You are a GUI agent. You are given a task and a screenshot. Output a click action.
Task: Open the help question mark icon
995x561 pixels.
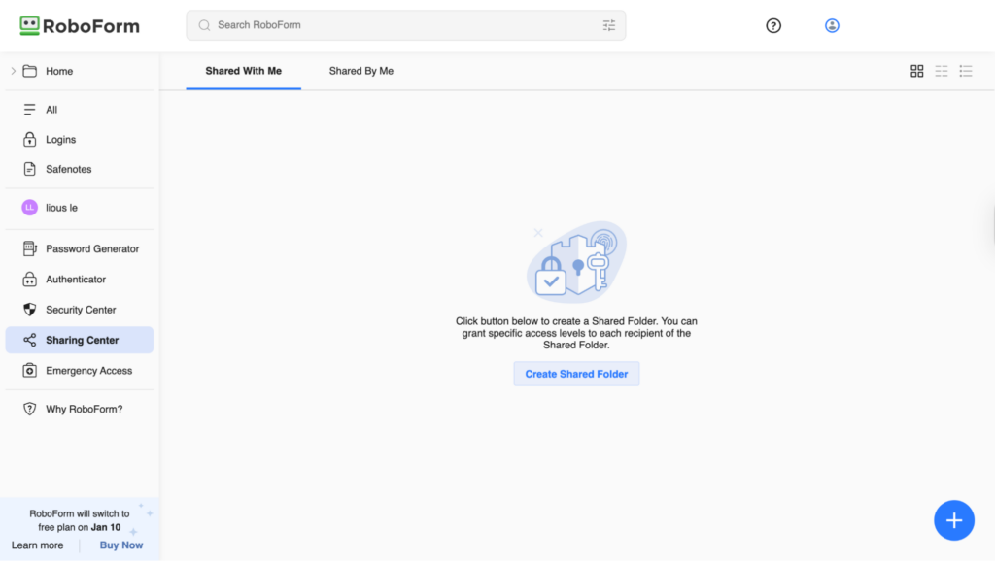point(772,26)
